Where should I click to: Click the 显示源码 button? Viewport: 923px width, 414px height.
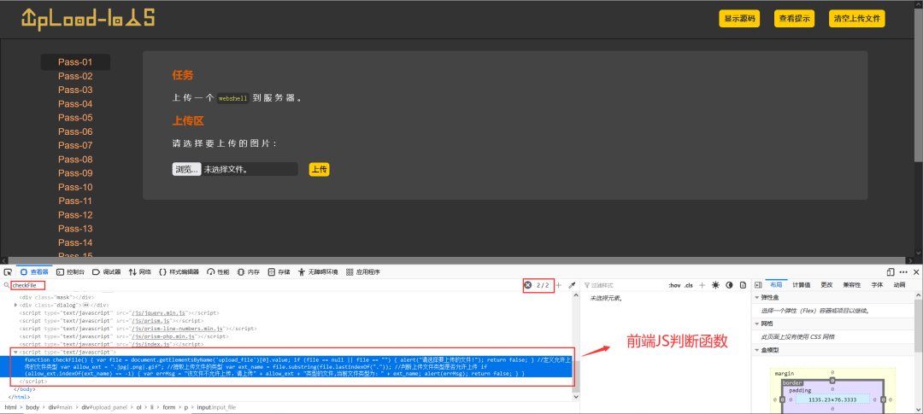(x=740, y=19)
